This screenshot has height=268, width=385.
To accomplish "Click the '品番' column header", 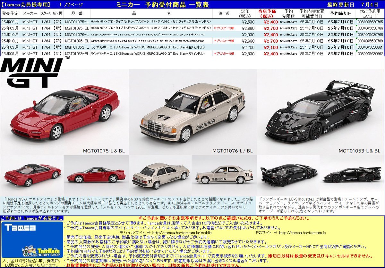I will pyautogui.click(x=77, y=13).
